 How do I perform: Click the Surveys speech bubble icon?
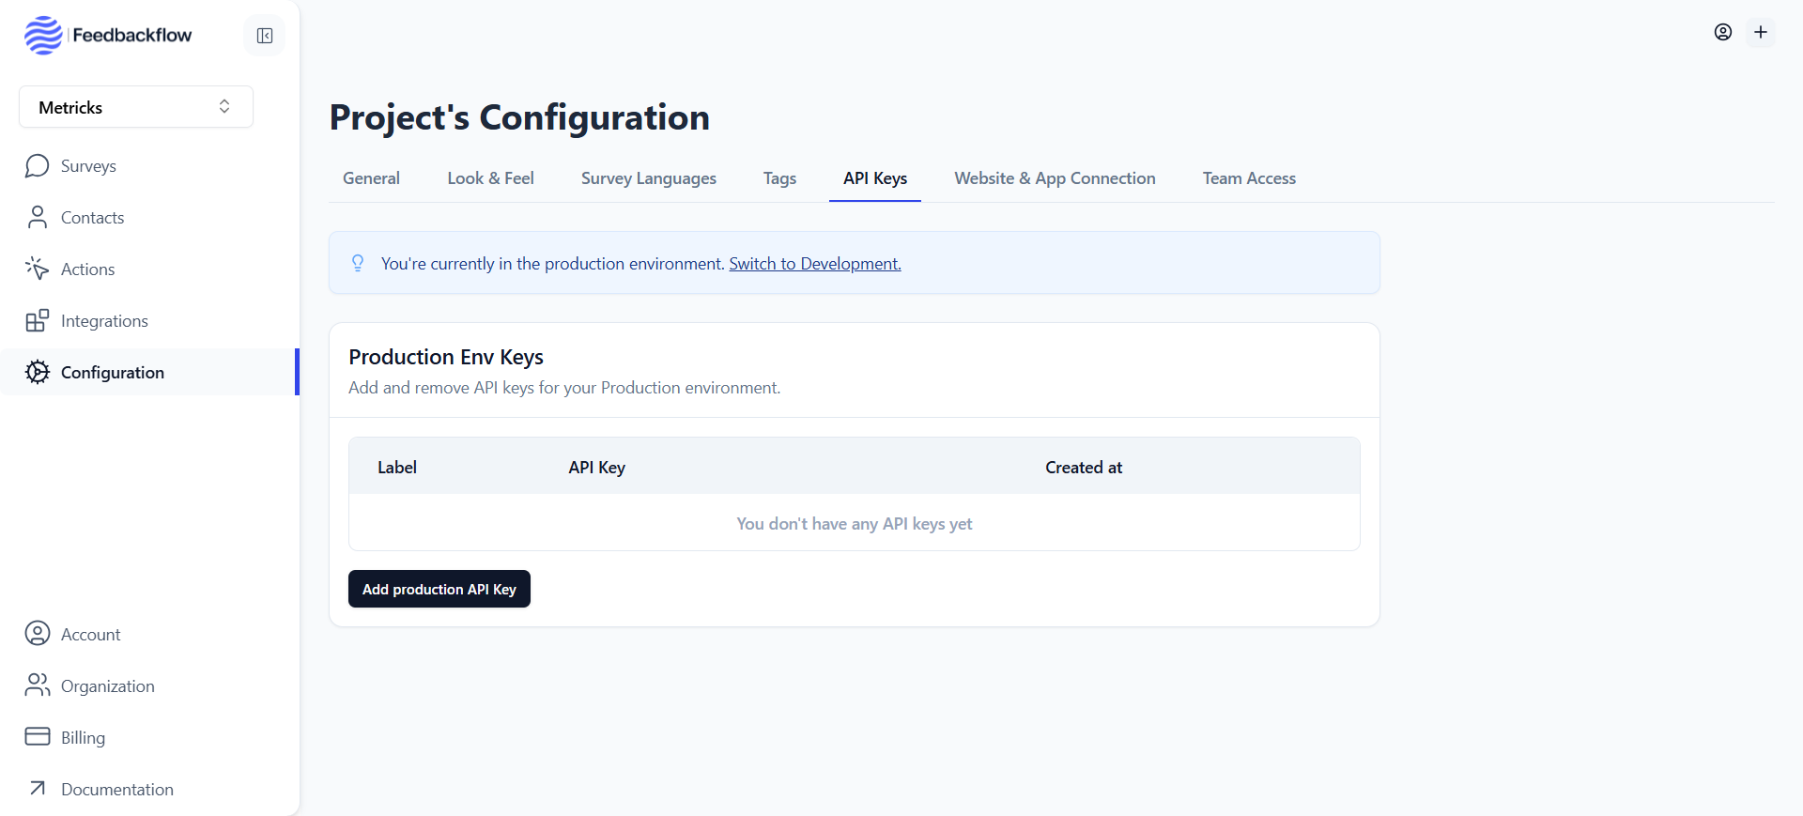38,166
